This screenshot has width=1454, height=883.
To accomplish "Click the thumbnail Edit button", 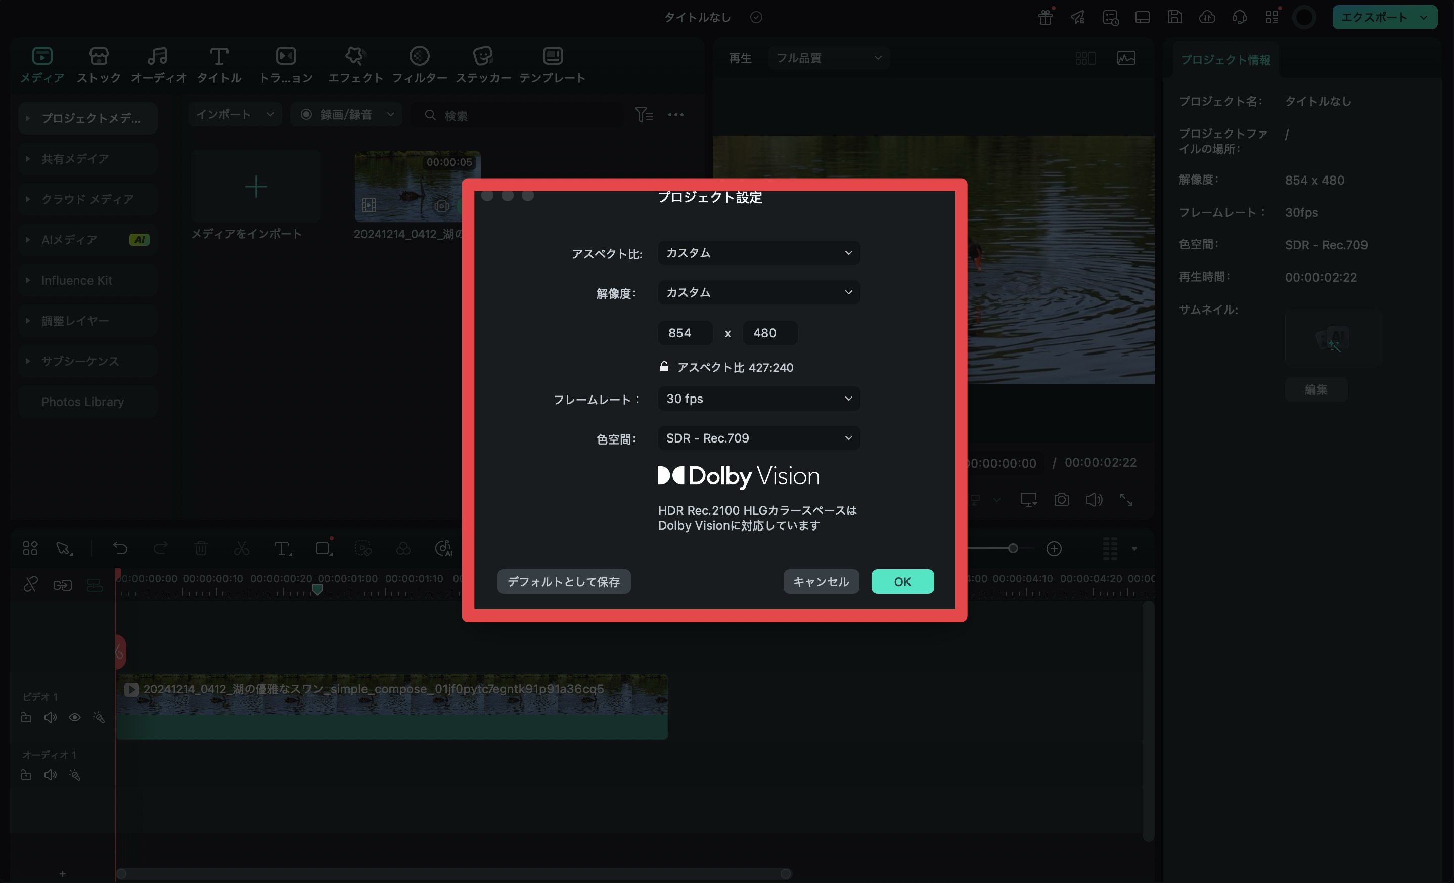I will pos(1316,389).
